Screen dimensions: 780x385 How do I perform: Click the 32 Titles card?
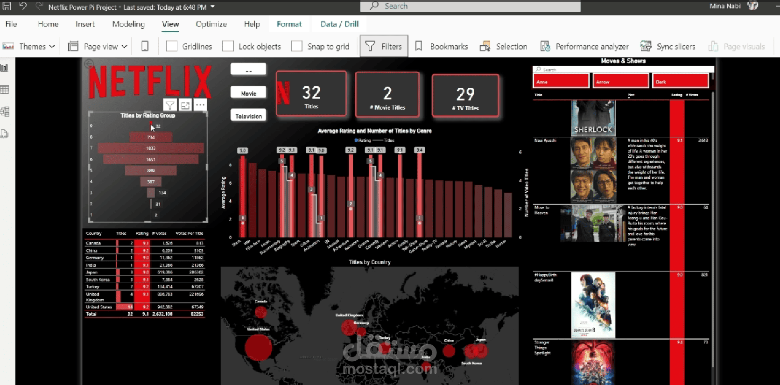click(x=311, y=93)
